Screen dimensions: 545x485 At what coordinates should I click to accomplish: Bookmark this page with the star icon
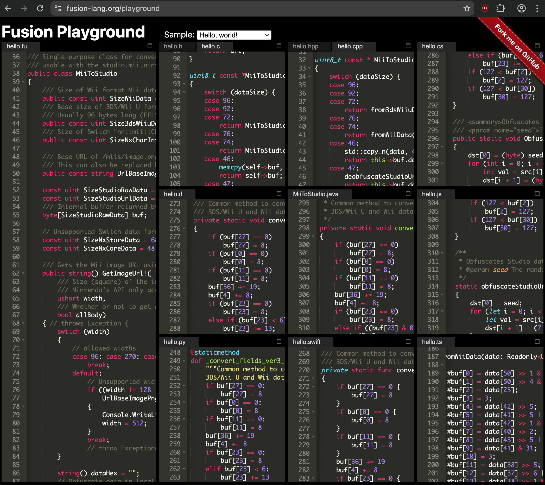[467, 8]
